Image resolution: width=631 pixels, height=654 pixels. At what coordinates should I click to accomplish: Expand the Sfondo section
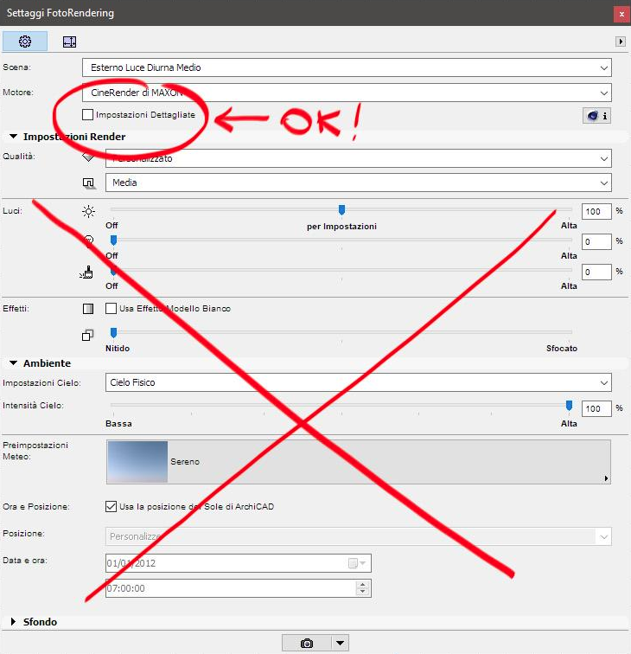14,622
